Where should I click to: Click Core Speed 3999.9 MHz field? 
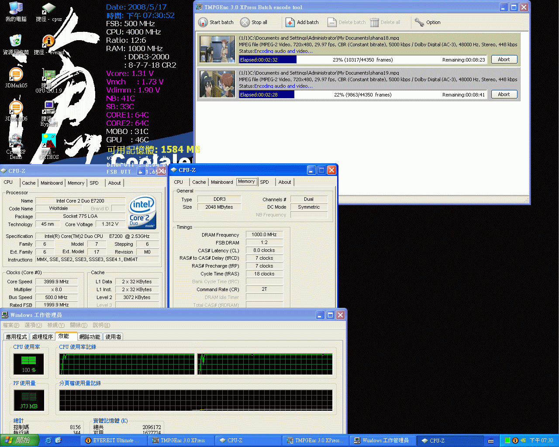point(56,282)
